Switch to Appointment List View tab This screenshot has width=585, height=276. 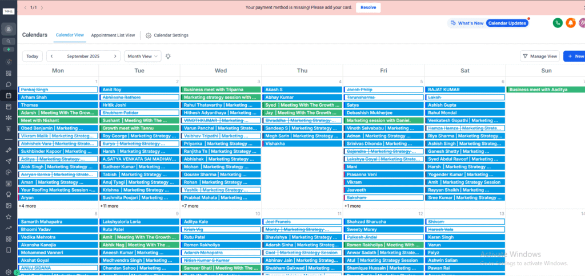(x=113, y=35)
